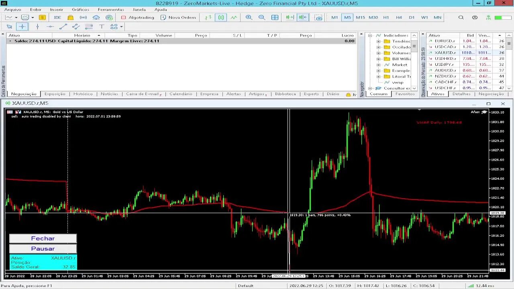This screenshot has height=289, width=514.
Task: Open the account profile icon
Action: click(475, 17)
